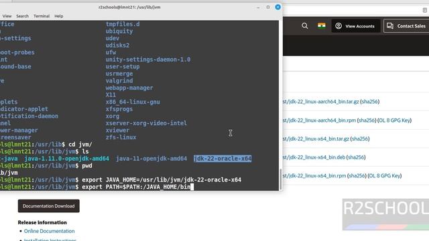Select the India flag country icon

[x=322, y=25]
